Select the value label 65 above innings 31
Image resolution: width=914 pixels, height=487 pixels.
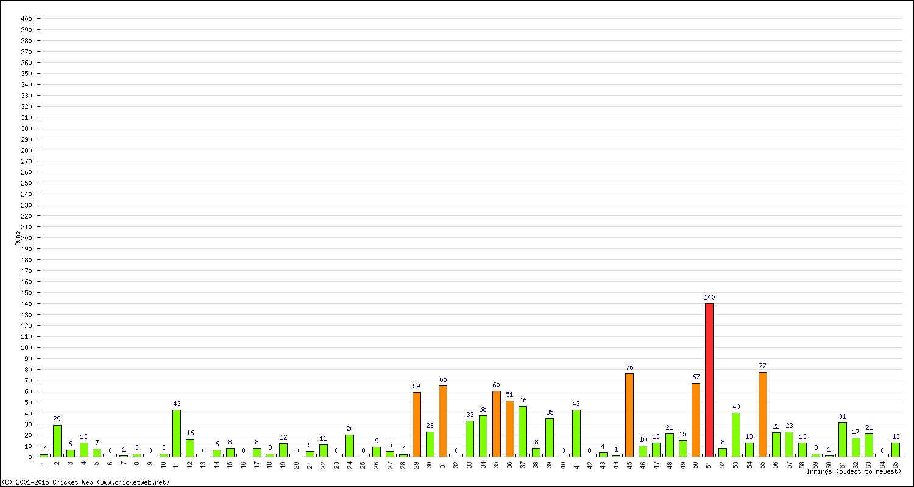(x=443, y=380)
